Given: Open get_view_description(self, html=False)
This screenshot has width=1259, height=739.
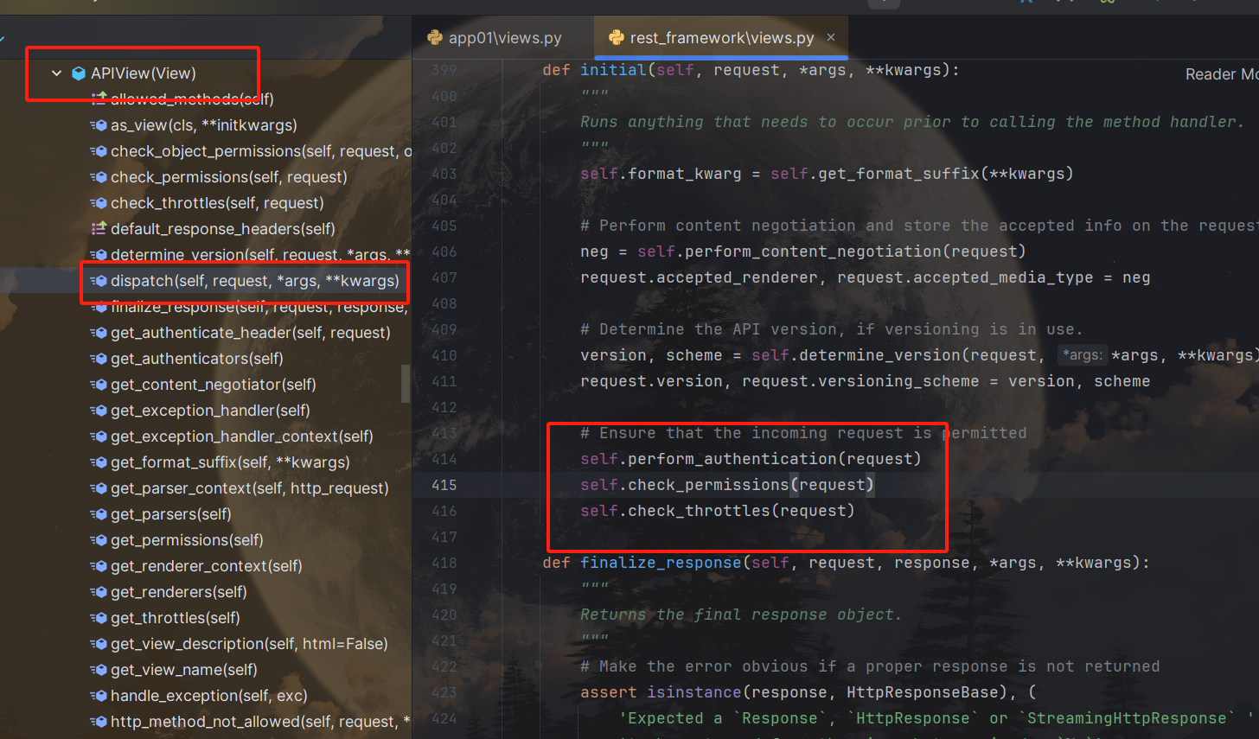Looking at the screenshot, I should [x=249, y=644].
